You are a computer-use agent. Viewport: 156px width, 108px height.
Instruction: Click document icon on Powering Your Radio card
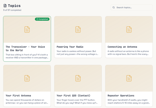tap(78, 29)
